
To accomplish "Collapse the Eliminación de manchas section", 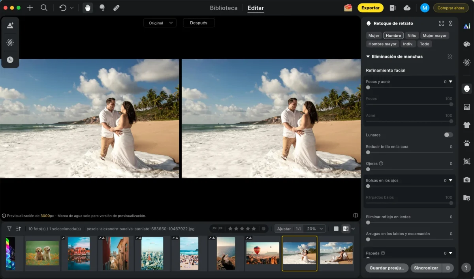I will coord(368,57).
